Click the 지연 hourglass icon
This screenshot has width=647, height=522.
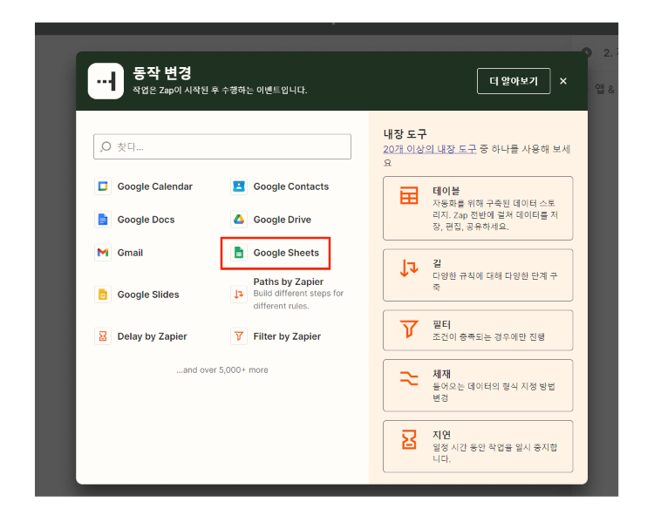[409, 439]
